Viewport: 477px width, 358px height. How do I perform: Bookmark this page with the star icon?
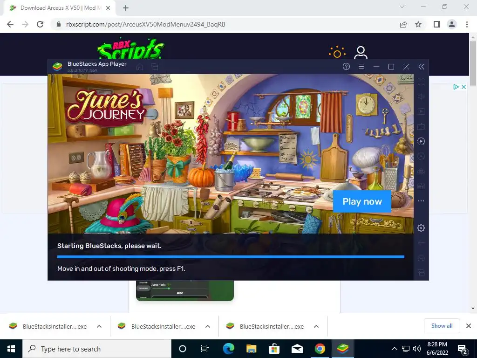pos(418,24)
